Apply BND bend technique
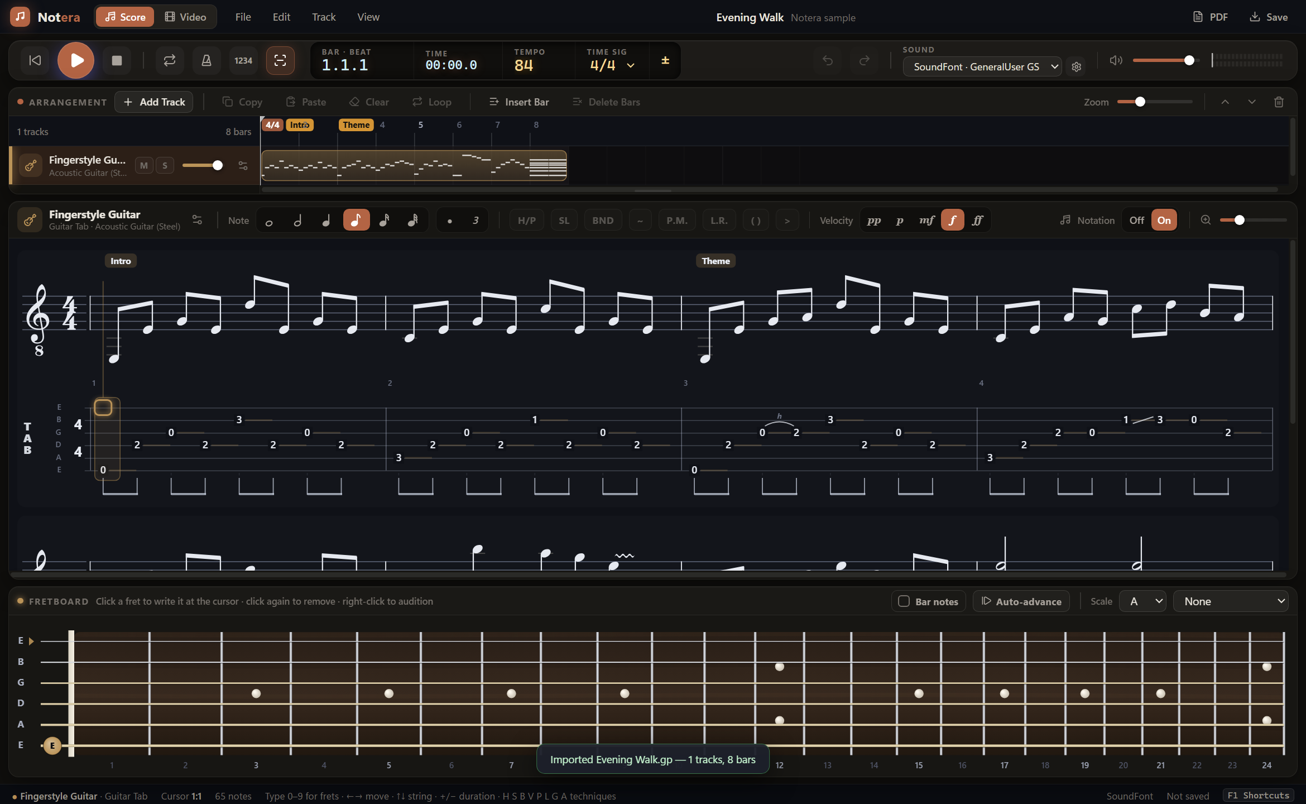This screenshot has width=1306, height=804. 603,220
